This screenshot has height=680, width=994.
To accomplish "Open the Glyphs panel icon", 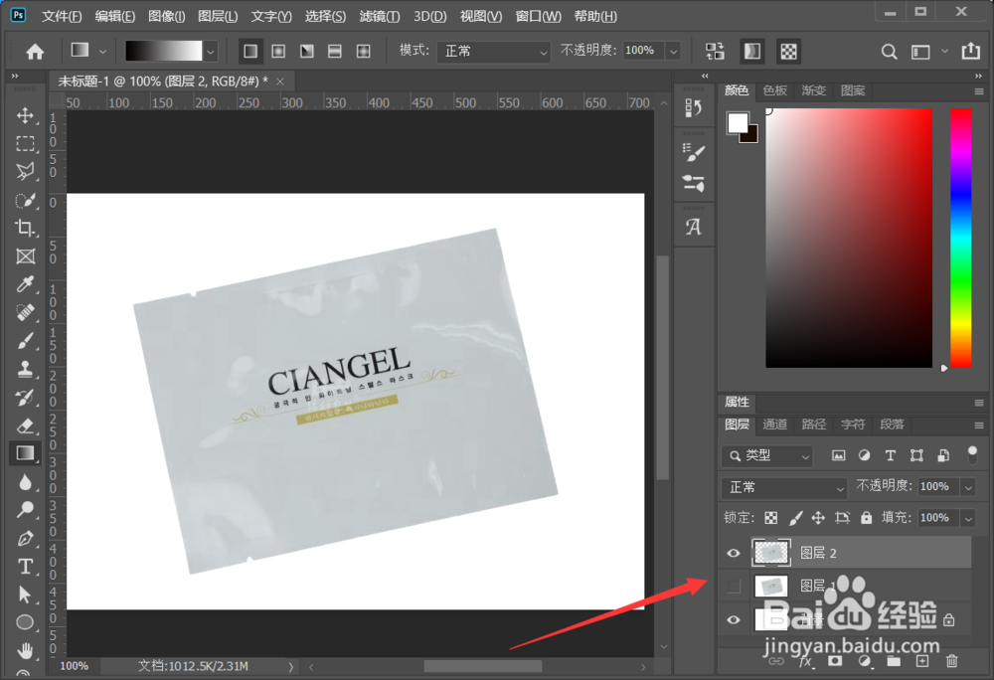I will coord(694,227).
